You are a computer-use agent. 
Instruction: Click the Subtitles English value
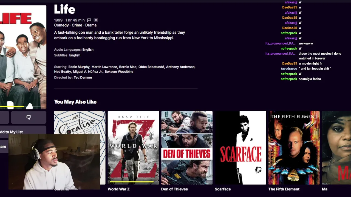tap(75, 55)
